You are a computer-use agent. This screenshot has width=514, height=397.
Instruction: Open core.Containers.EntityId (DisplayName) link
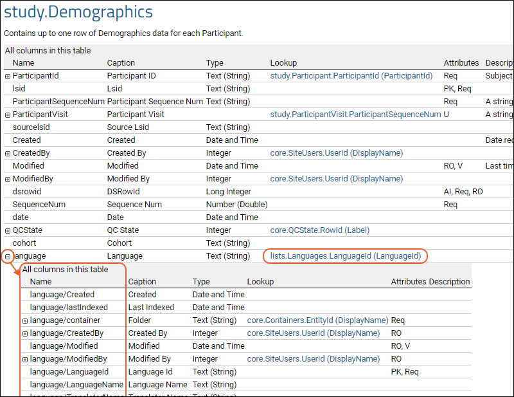(317, 320)
